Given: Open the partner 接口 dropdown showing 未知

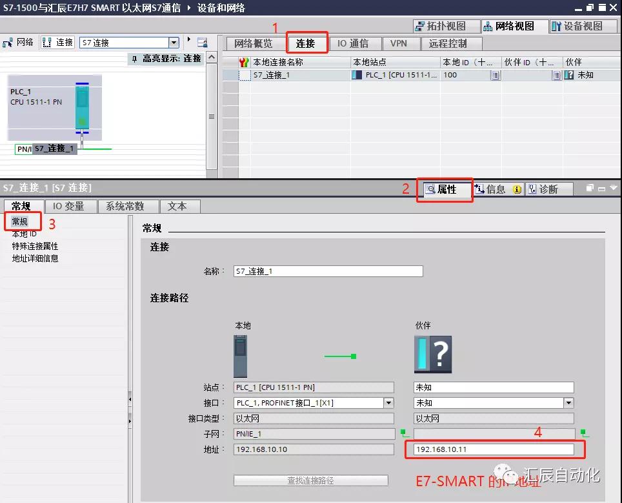Looking at the screenshot, I should (x=569, y=403).
